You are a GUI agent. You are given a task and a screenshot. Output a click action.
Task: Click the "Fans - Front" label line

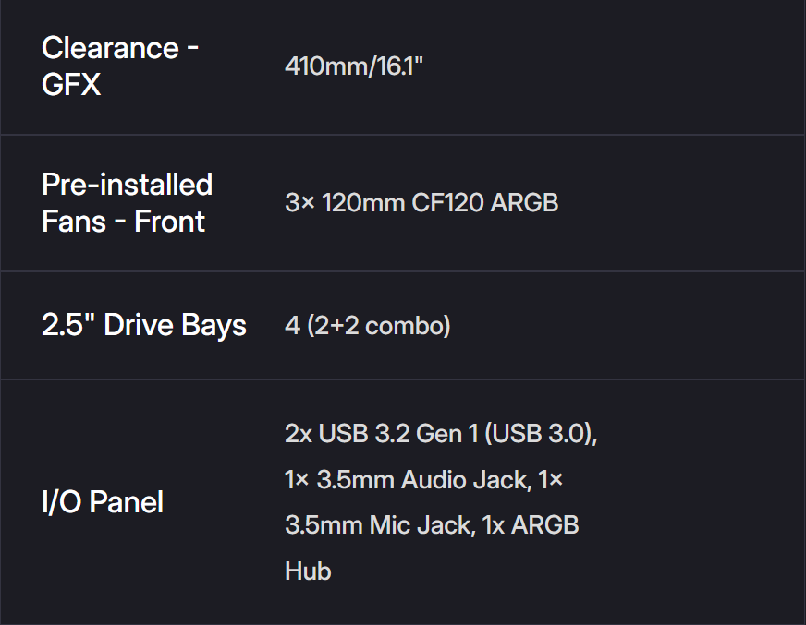[123, 222]
